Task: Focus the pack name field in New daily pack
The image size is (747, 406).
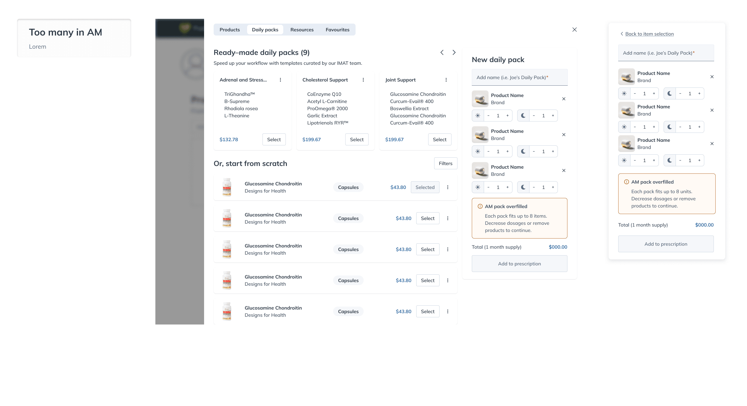Action: pos(520,77)
